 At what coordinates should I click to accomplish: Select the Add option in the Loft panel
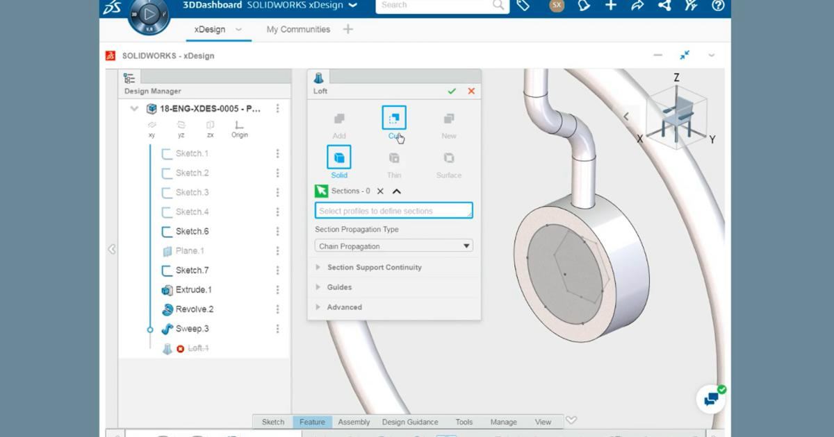click(x=338, y=117)
